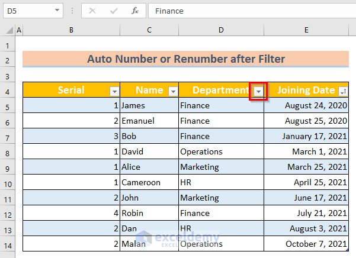Select row 4 header
The width and height of the screenshot is (356, 258).
[8, 91]
